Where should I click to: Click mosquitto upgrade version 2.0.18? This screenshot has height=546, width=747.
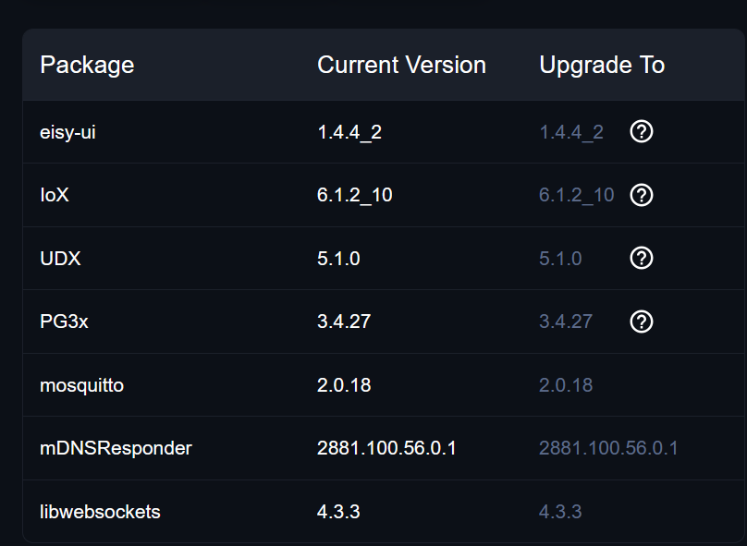[566, 385]
